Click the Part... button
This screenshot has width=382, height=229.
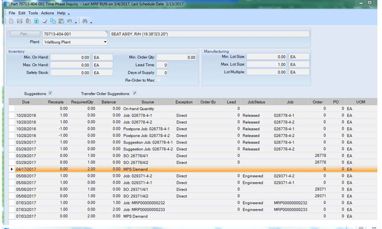coord(25,34)
